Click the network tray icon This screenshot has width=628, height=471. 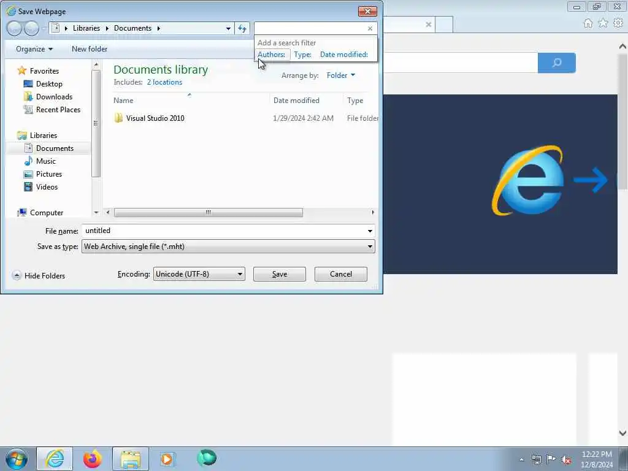click(536, 459)
